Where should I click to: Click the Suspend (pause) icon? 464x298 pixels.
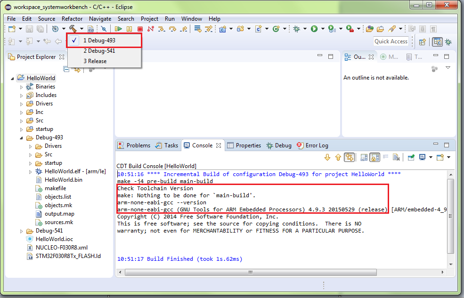click(x=130, y=29)
